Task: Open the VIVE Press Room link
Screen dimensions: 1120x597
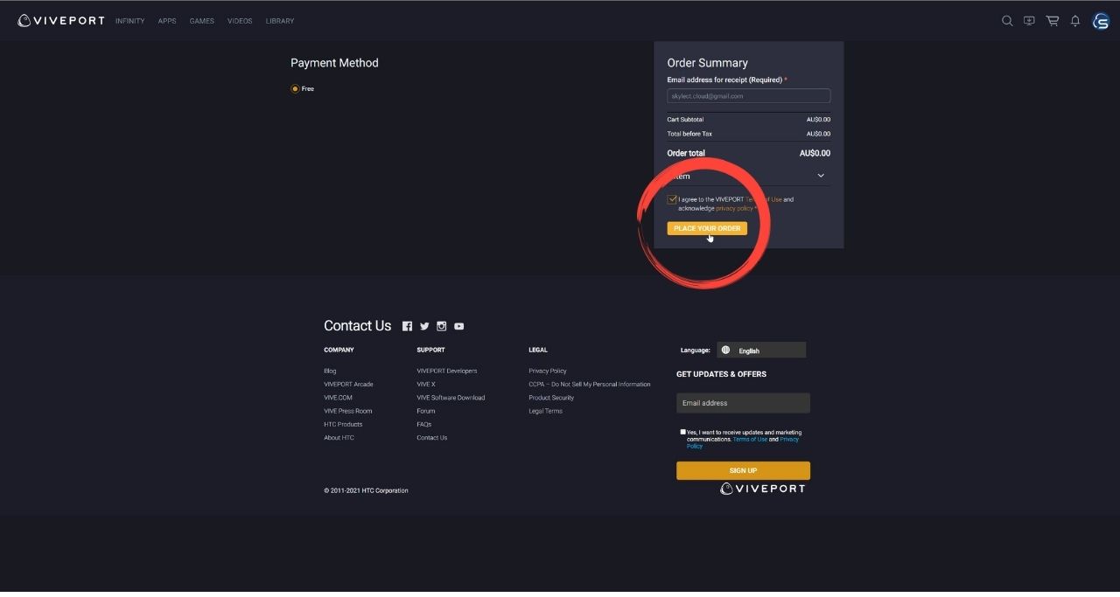Action: click(x=347, y=411)
